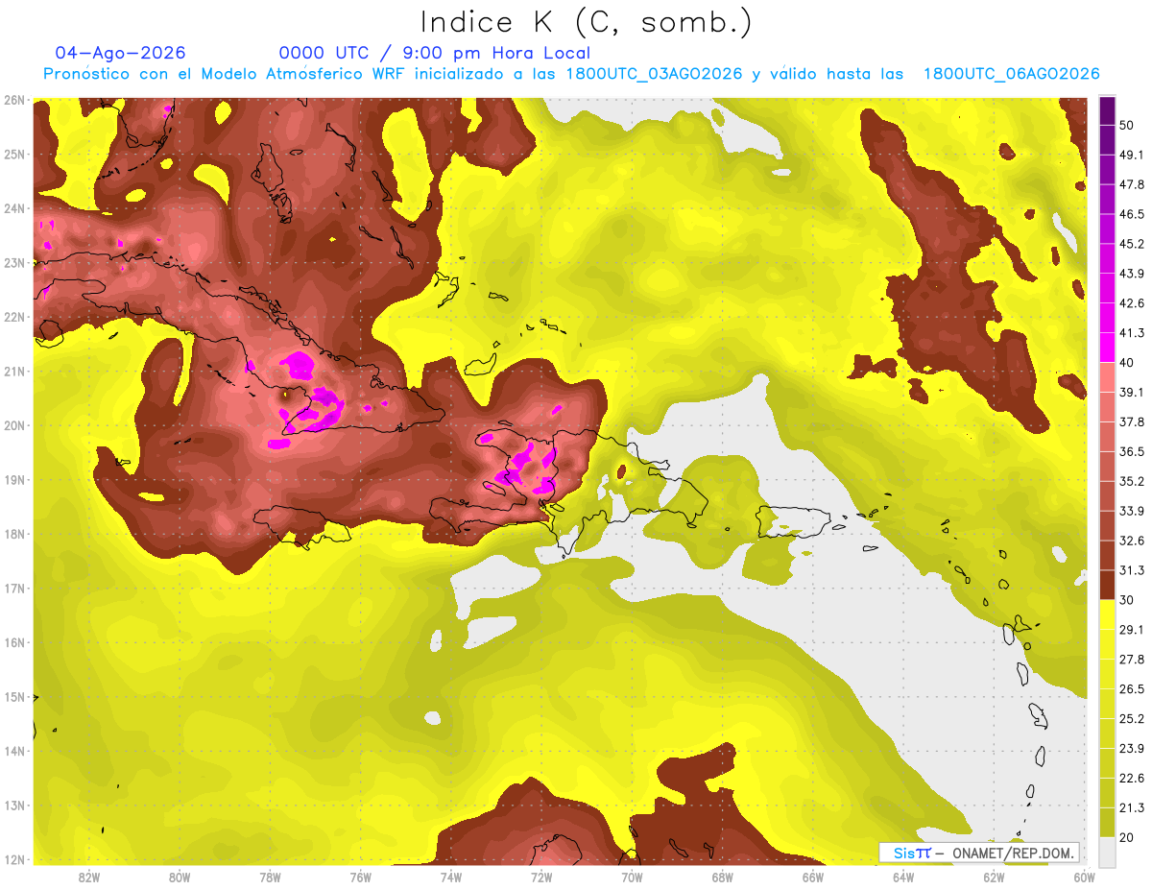
Task: Click the 80W longitude axis label
Action: click(x=180, y=878)
